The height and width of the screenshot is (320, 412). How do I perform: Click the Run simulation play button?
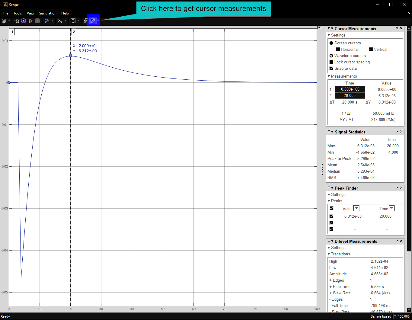24,21
